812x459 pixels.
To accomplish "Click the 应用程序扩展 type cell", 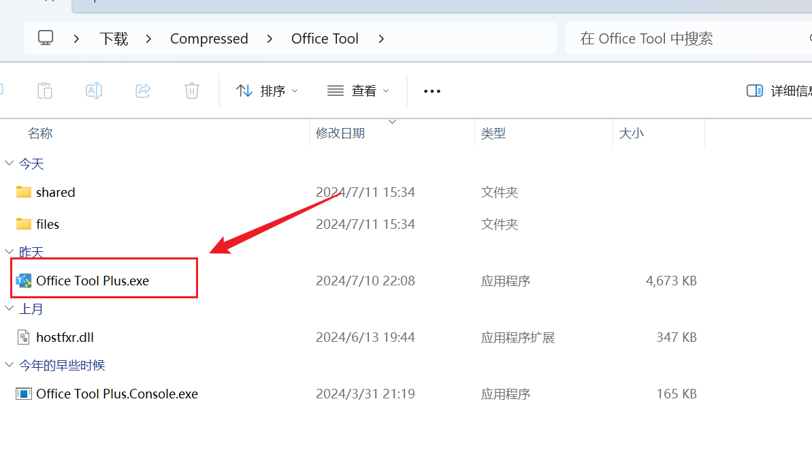I will click(518, 338).
